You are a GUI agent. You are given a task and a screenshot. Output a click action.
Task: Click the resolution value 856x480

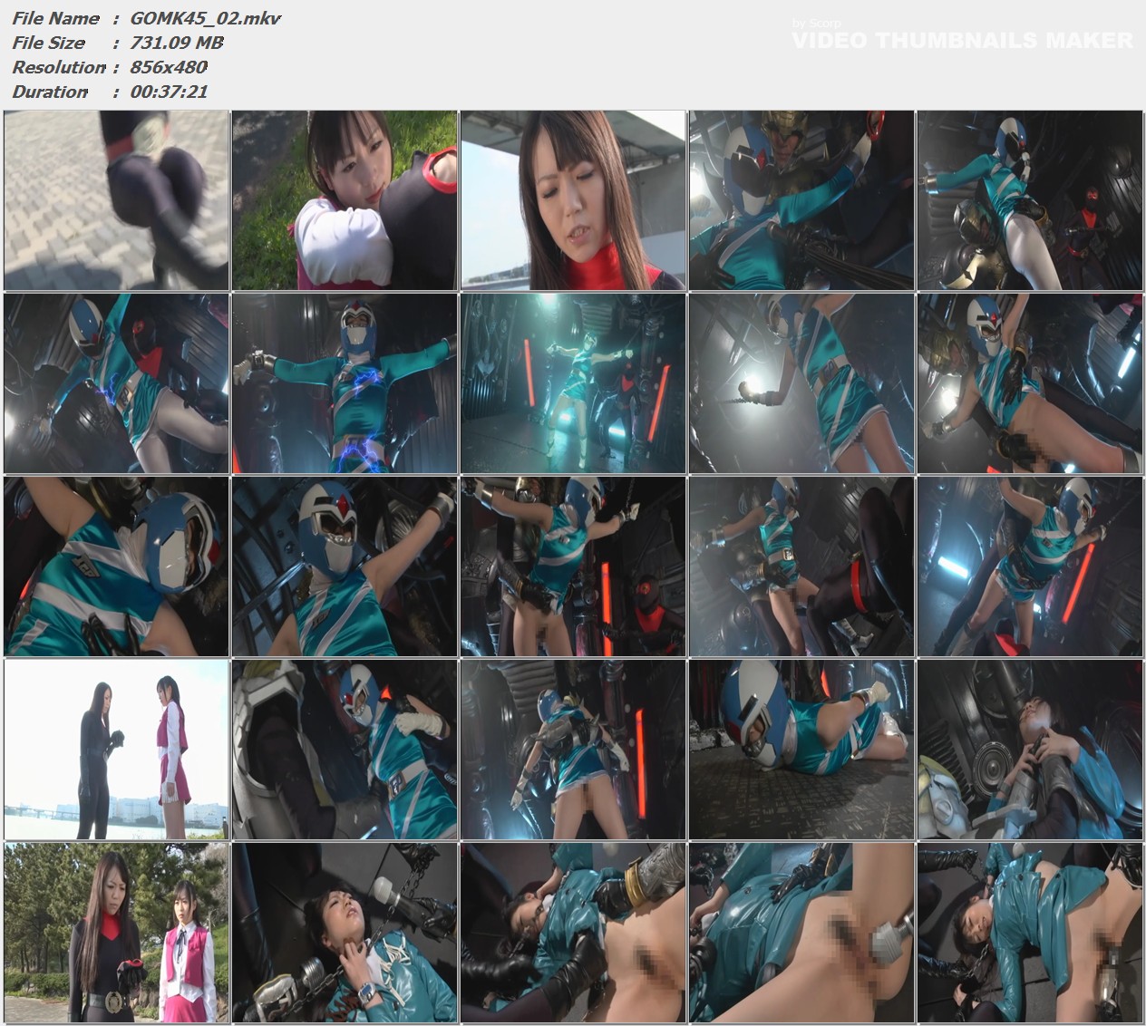[169, 67]
